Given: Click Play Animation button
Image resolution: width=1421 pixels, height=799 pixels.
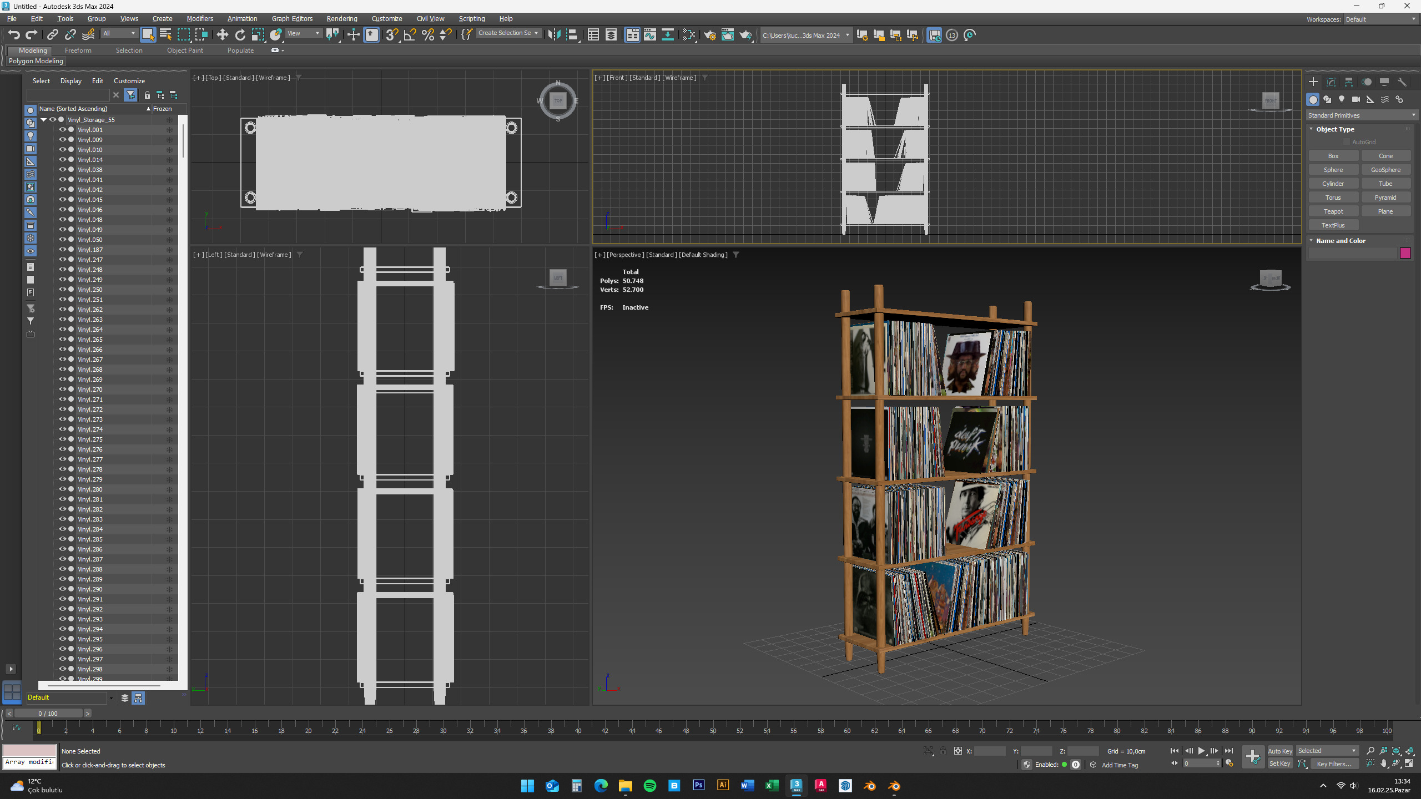Looking at the screenshot, I should click(1202, 751).
